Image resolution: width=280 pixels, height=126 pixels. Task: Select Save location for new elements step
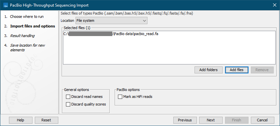[28, 48]
